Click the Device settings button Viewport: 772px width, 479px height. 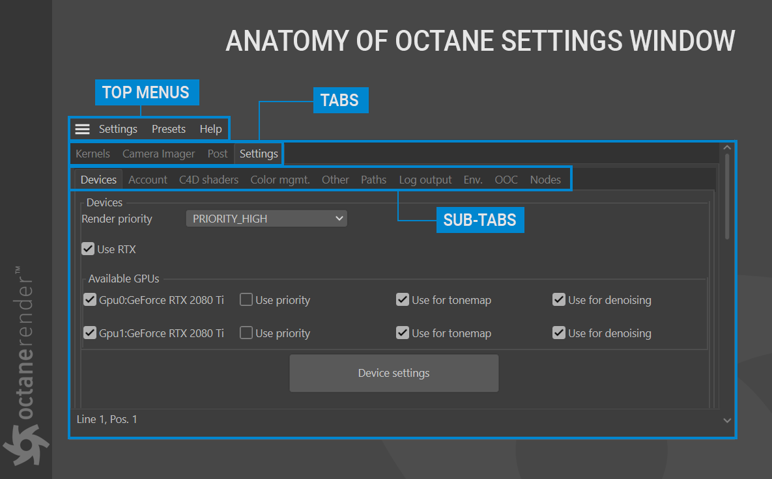(x=393, y=374)
